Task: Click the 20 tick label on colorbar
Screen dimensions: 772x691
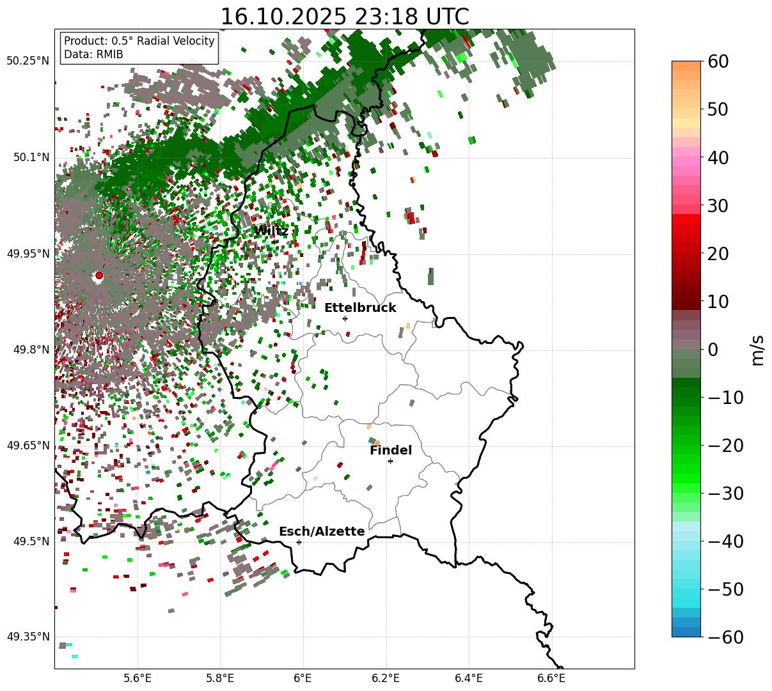Action: [x=718, y=254]
